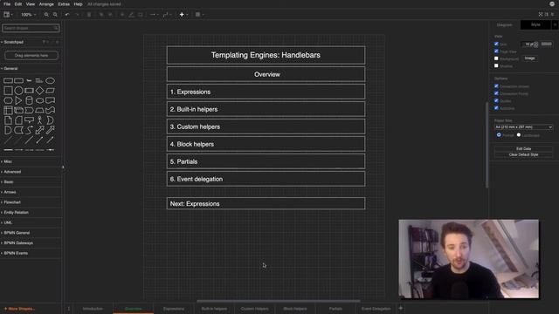Click the search magnifier in Search Shapes
559x314 pixels.
pyautogui.click(x=56, y=28)
